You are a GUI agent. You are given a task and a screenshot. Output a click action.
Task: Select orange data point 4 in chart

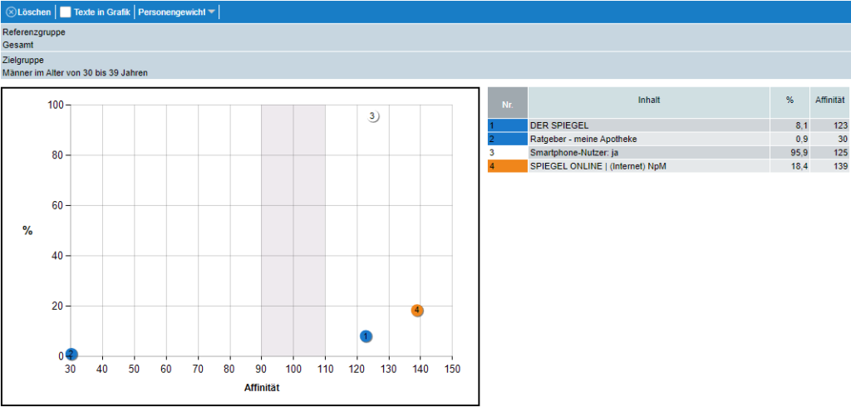tap(417, 311)
